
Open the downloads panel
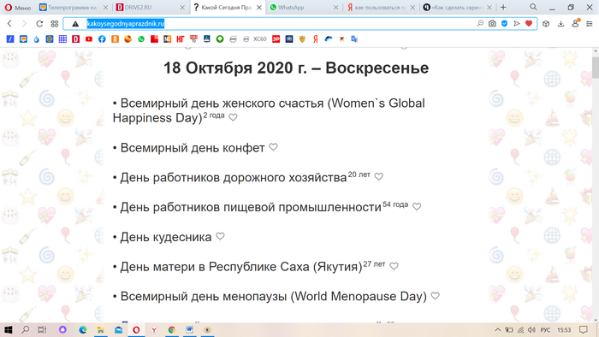[560, 24]
